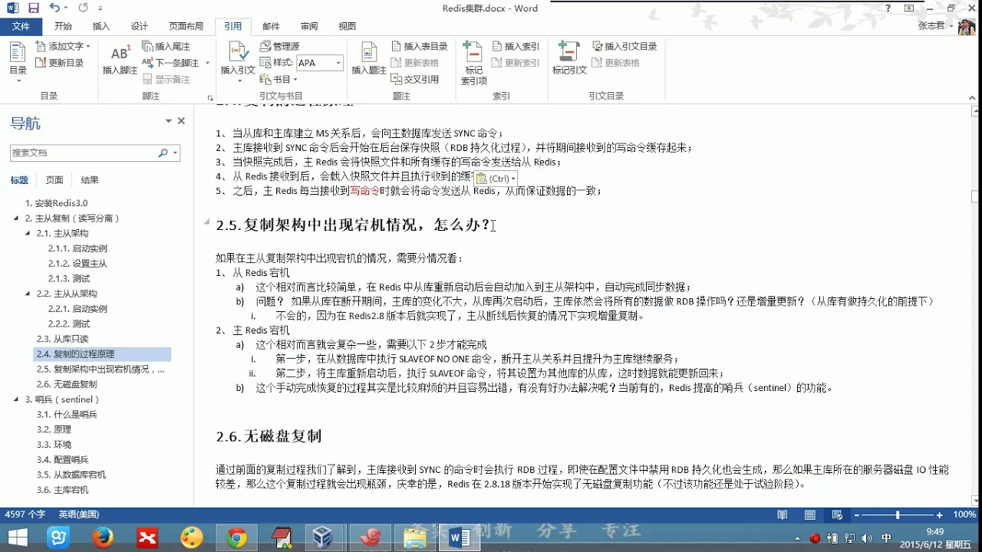Click the zoom slider handle
The height and width of the screenshot is (552, 982).
(898, 515)
